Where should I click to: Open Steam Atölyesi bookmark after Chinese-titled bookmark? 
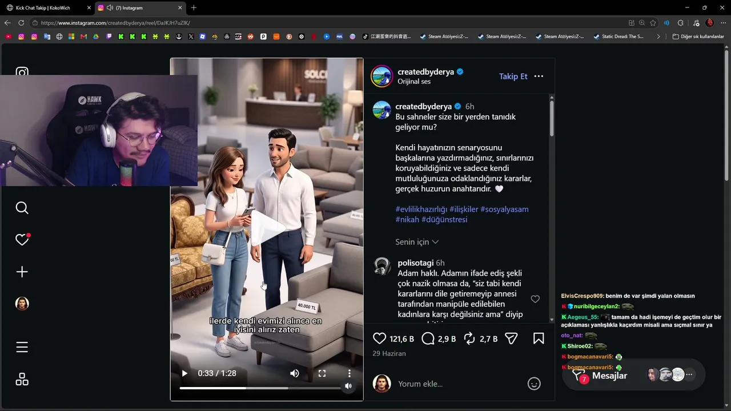pos(444,37)
